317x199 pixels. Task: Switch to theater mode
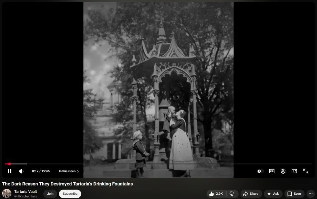[x=294, y=171]
